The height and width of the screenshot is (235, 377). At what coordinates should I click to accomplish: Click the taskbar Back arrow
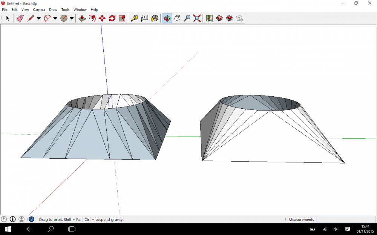pos(29,229)
